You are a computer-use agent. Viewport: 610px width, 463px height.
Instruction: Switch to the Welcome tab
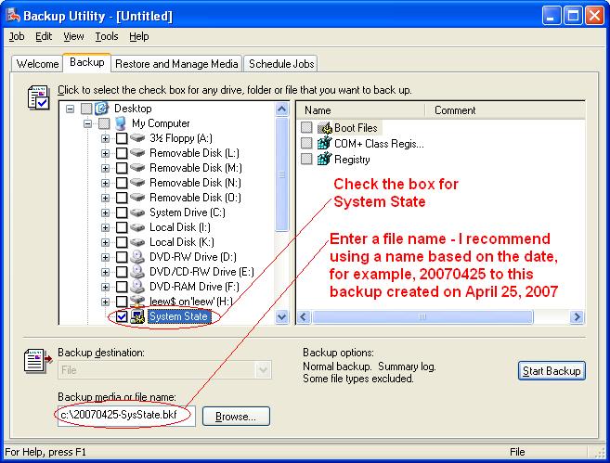pos(37,64)
